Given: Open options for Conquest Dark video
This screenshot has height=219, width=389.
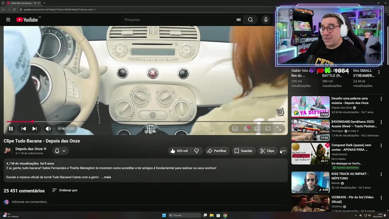Looking at the screenshot, I should click(381, 146).
